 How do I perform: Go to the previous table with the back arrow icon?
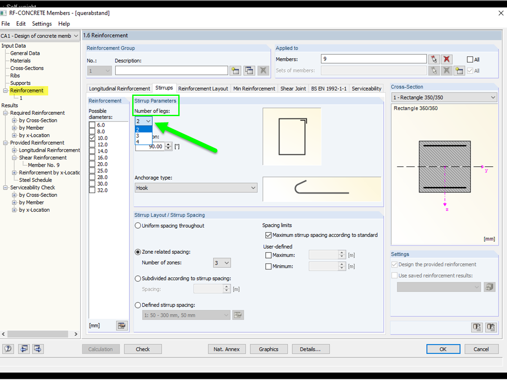24,349
